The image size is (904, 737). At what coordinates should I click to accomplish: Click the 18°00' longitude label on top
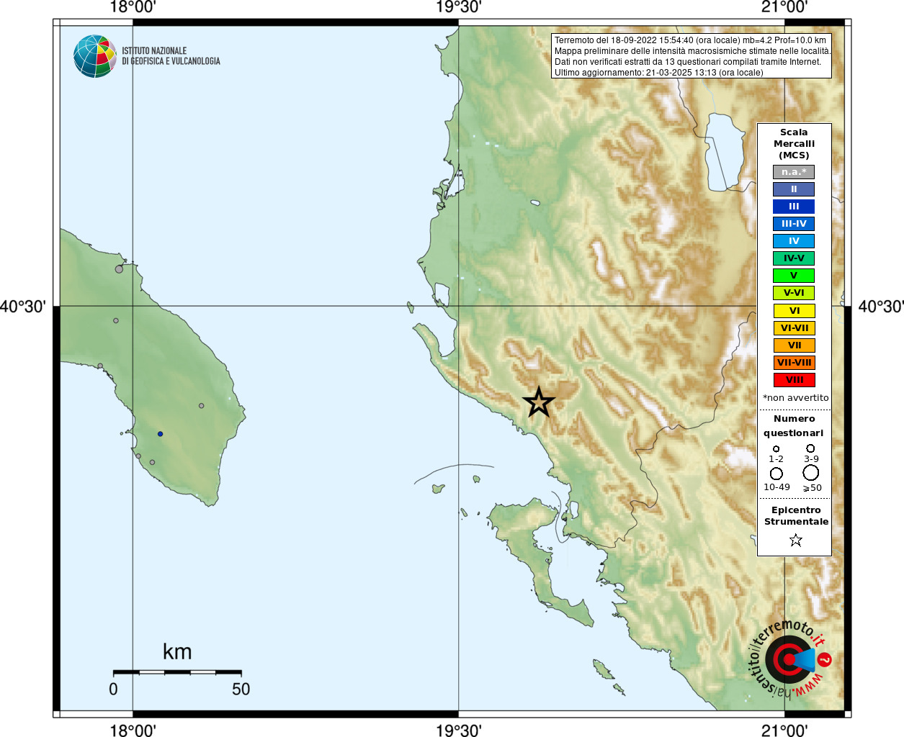pyautogui.click(x=133, y=7)
